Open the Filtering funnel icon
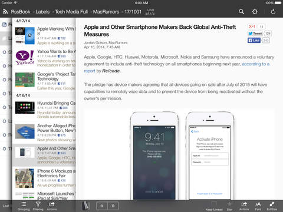 tap(38, 206)
